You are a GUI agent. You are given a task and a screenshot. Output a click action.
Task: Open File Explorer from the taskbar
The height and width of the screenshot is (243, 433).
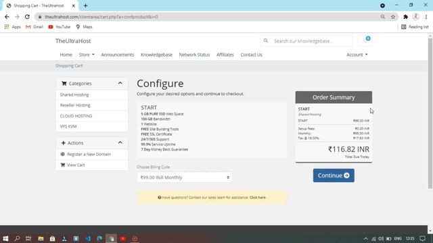41,238
